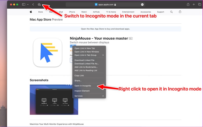203x127 pixels.
Task: Open the shopping bag icon
Action: point(180,12)
